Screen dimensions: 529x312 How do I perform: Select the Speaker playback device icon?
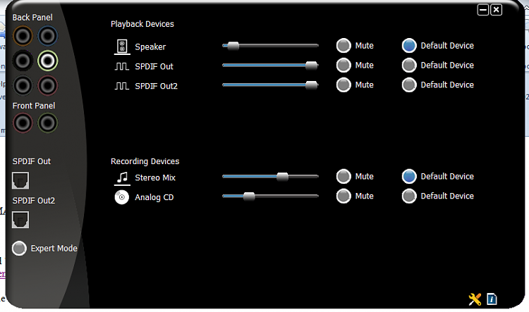(122, 46)
